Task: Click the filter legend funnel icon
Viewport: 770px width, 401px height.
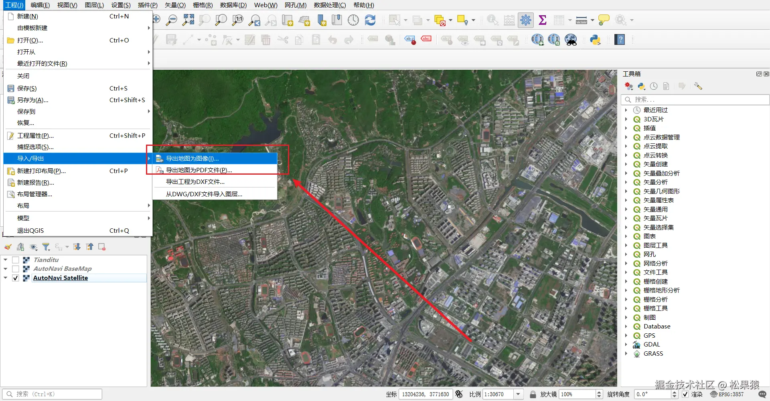Action: 46,247
